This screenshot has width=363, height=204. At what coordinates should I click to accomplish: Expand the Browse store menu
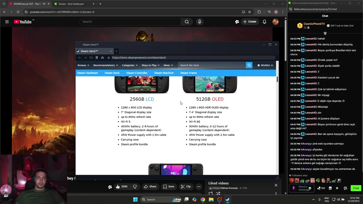point(83,65)
